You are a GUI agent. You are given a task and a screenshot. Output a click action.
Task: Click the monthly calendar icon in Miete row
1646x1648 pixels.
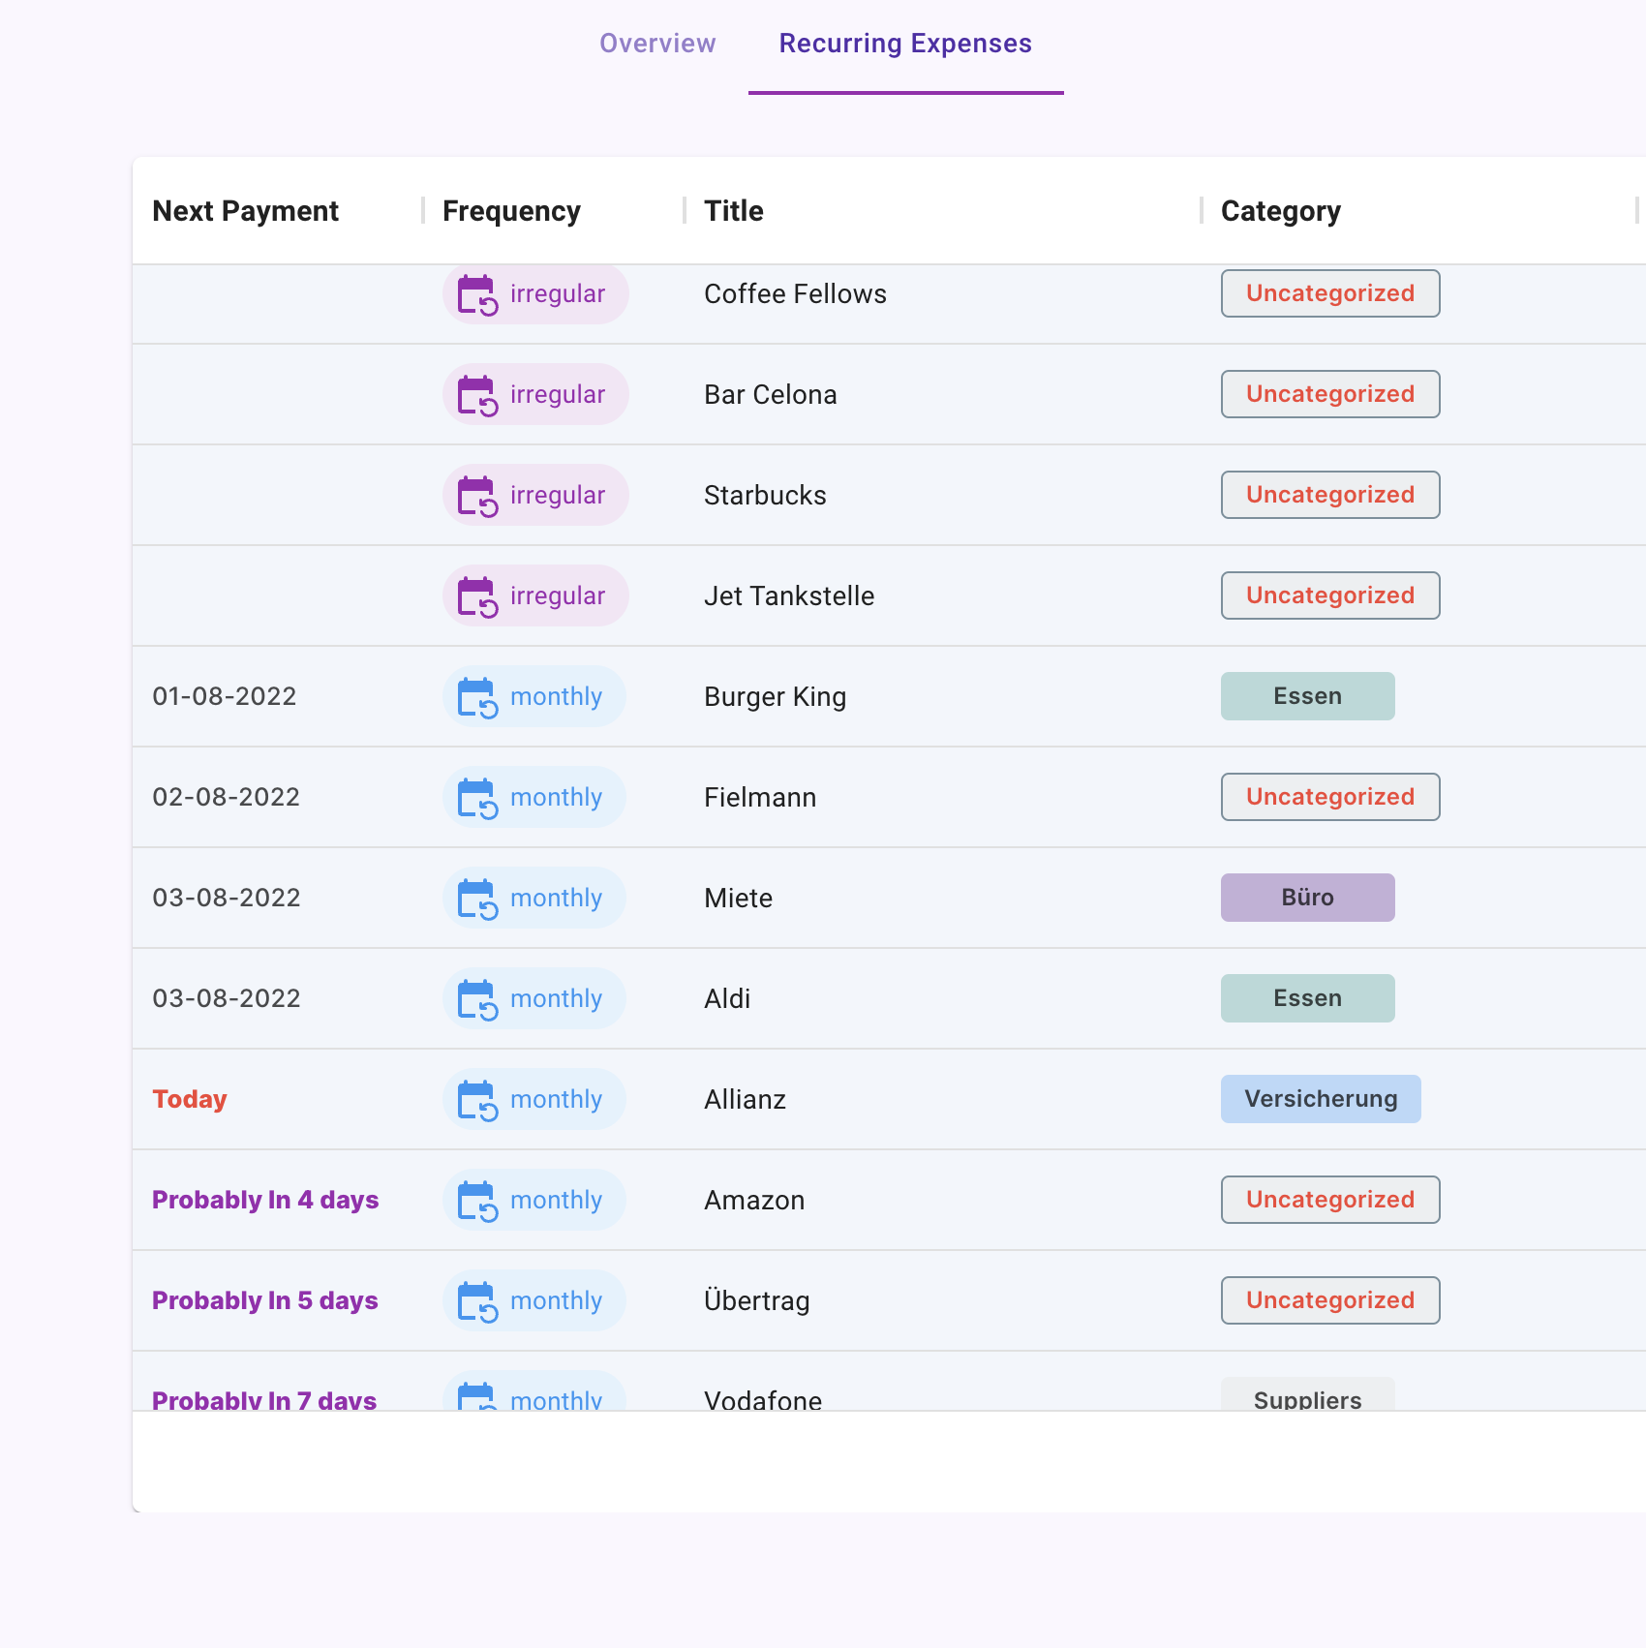pos(477,899)
